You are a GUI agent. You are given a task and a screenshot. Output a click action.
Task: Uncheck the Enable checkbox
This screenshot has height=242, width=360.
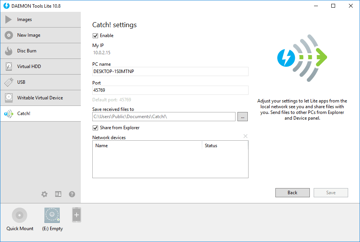95,36
